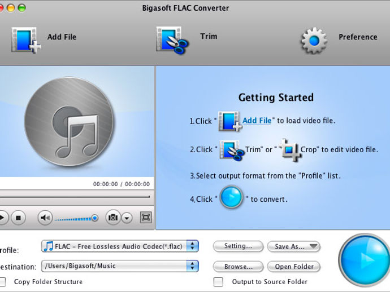The height and width of the screenshot is (292, 390).
Task: Play the media in the preview
Action: [x=2, y=218]
